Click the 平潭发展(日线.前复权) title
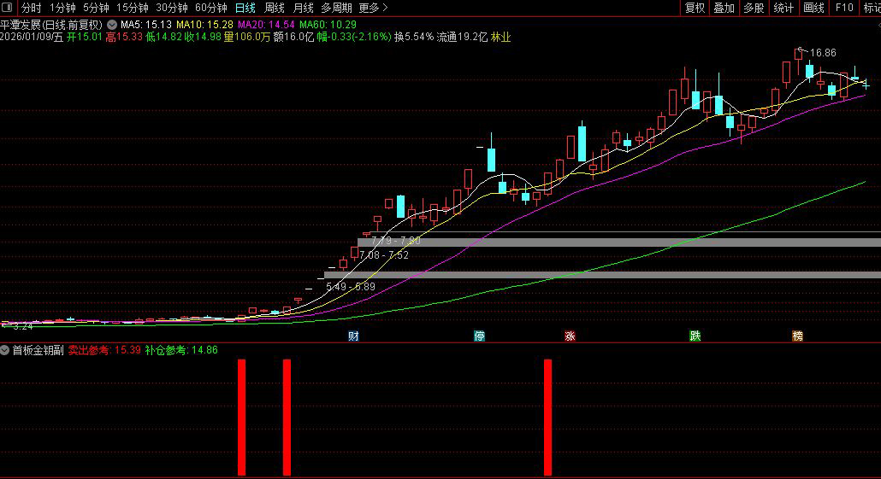The image size is (881, 479). coord(51,25)
